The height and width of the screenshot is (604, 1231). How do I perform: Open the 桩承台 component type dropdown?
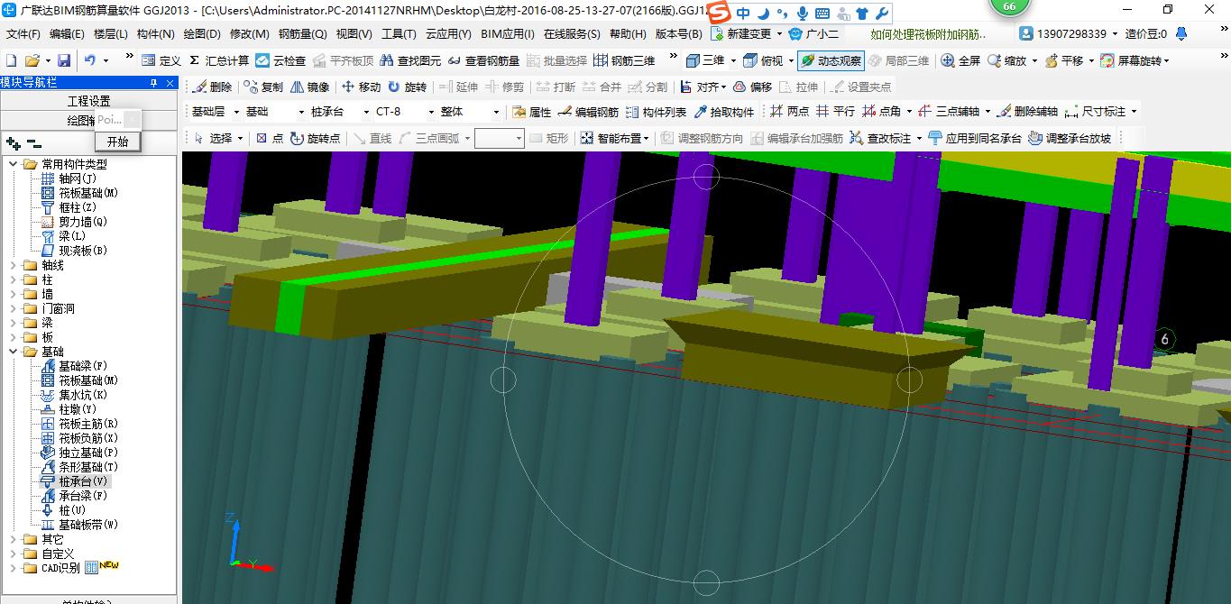point(366,112)
